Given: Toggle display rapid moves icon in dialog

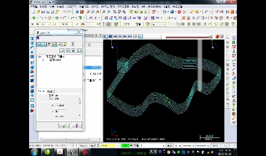Looking at the screenshot, I should [x=54, y=45].
